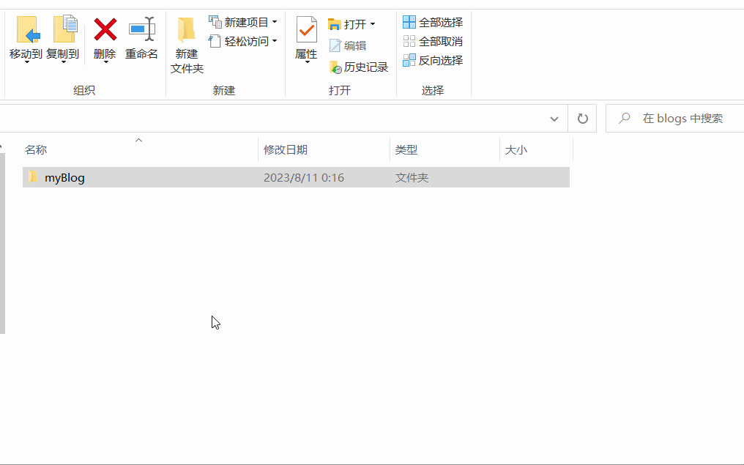This screenshot has height=465, width=744.
Task: Open Easy access (轻松访问) menu
Action: coord(243,41)
